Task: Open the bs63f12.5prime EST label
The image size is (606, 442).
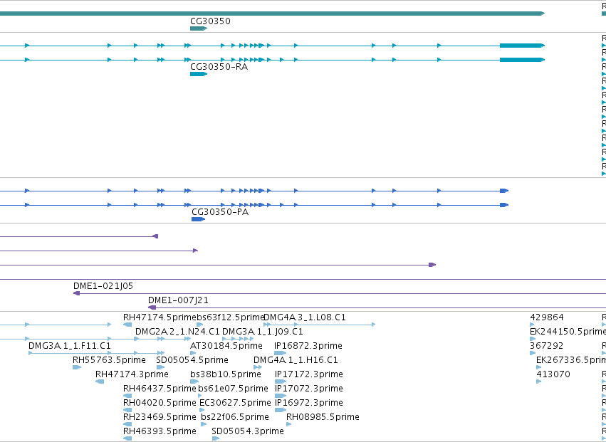Action: point(230,317)
